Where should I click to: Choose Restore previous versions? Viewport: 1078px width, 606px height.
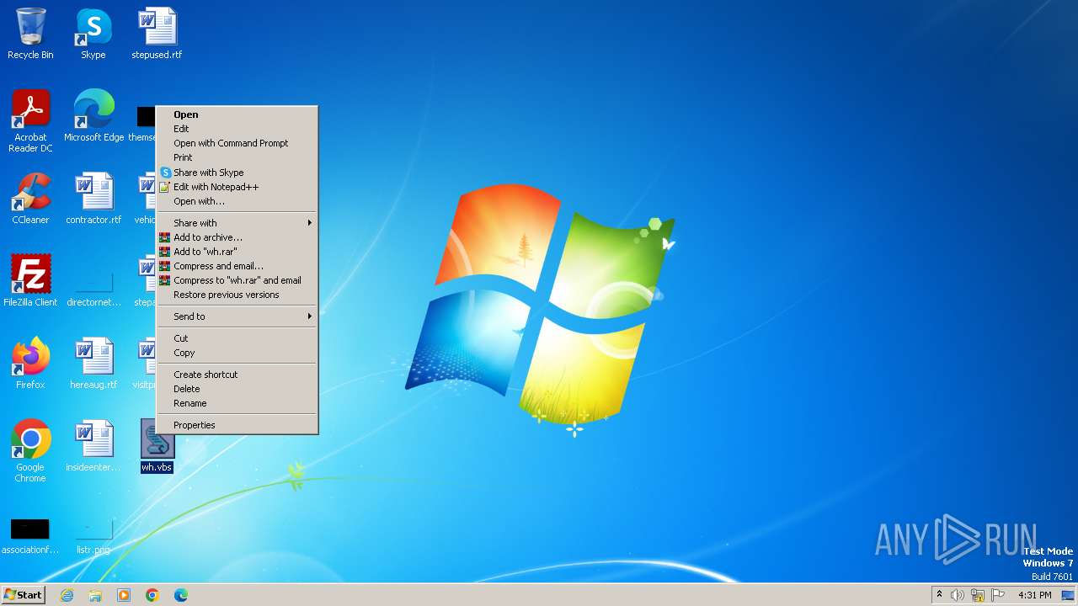tap(237, 295)
